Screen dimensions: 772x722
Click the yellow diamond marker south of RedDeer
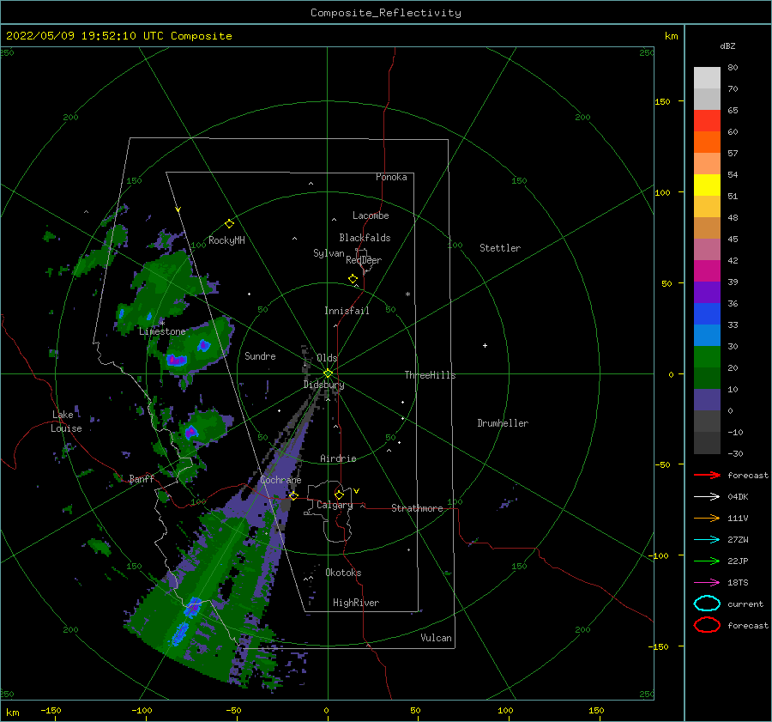pos(353,279)
